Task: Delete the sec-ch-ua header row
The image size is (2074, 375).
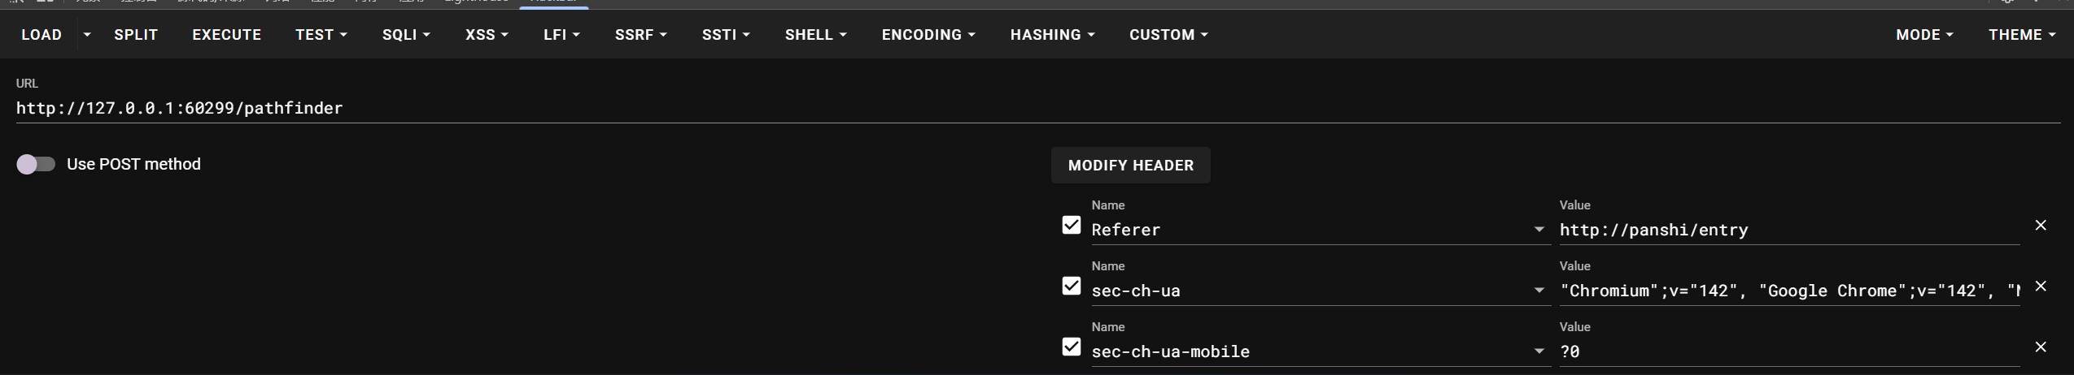Action: click(2040, 287)
